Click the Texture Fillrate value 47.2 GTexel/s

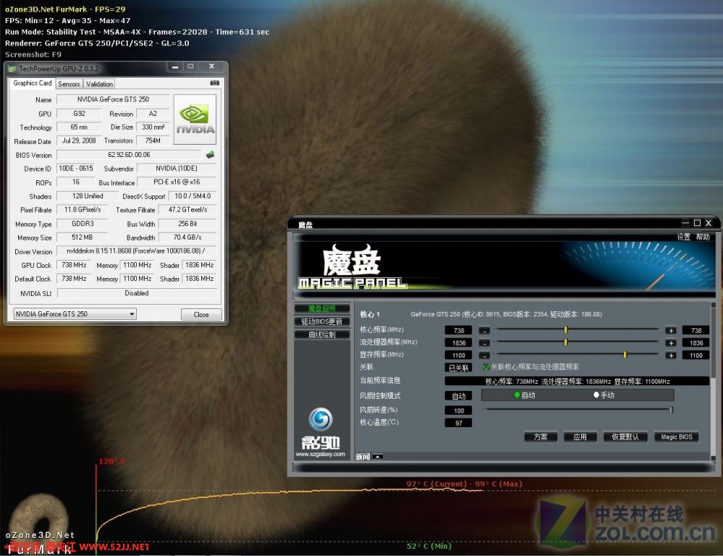click(187, 209)
